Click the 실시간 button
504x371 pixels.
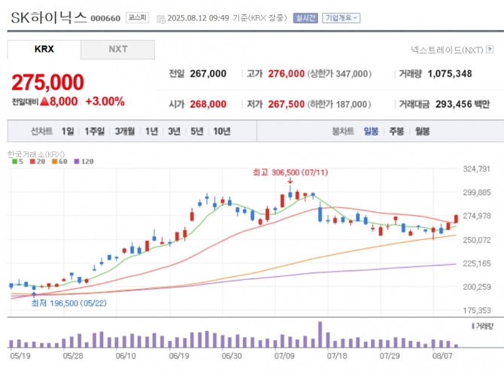point(305,18)
